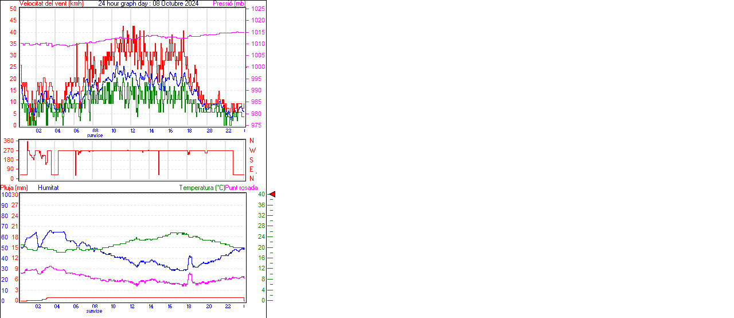Click the S compass label on direction graph
The image size is (734, 318).
(251, 160)
